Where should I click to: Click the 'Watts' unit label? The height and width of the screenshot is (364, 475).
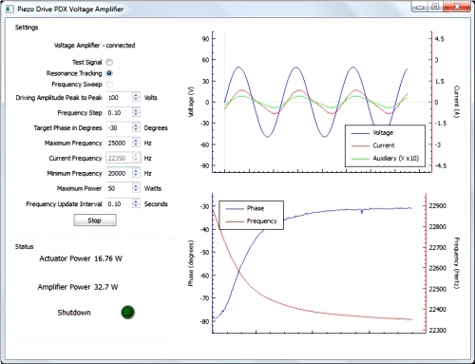[153, 188]
